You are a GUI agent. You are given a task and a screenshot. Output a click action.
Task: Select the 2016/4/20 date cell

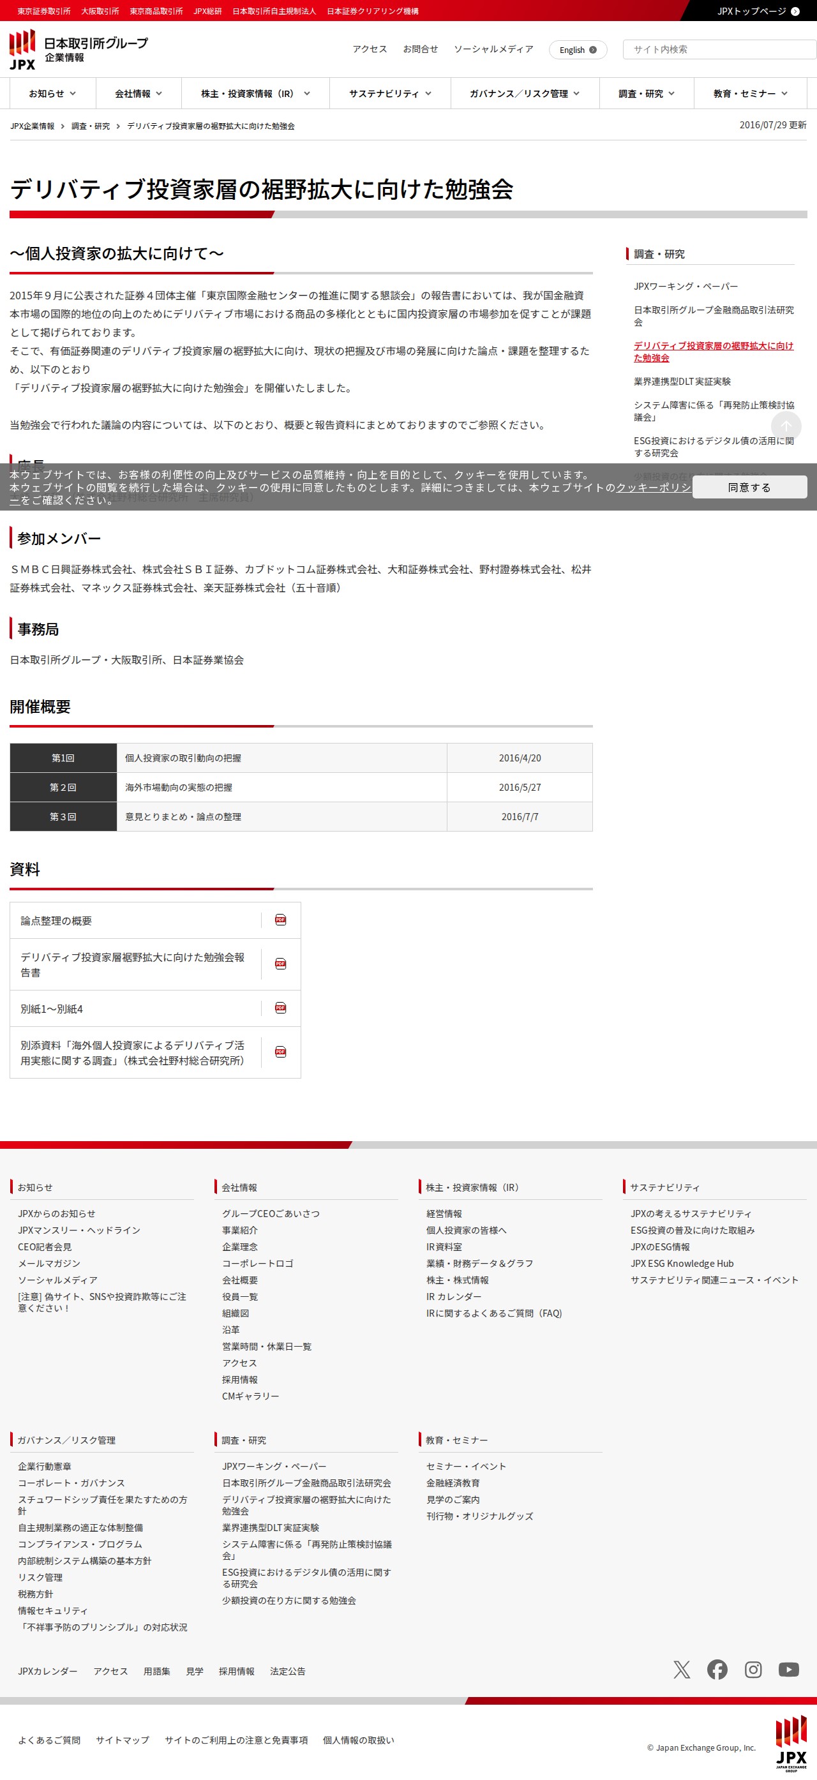point(520,758)
